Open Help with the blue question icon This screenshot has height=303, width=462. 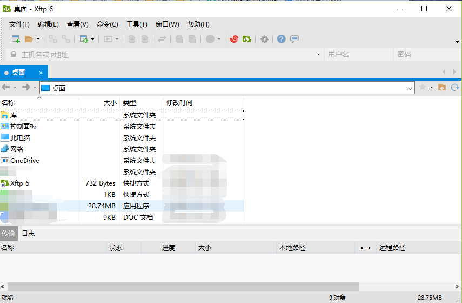(282, 39)
